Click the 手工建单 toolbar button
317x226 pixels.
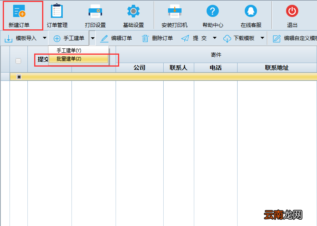(69, 38)
